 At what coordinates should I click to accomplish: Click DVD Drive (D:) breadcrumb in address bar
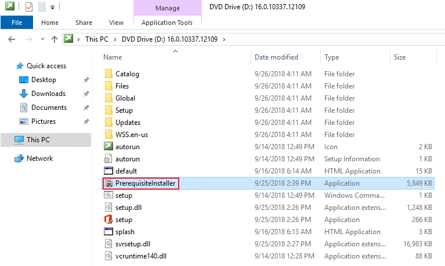point(170,39)
